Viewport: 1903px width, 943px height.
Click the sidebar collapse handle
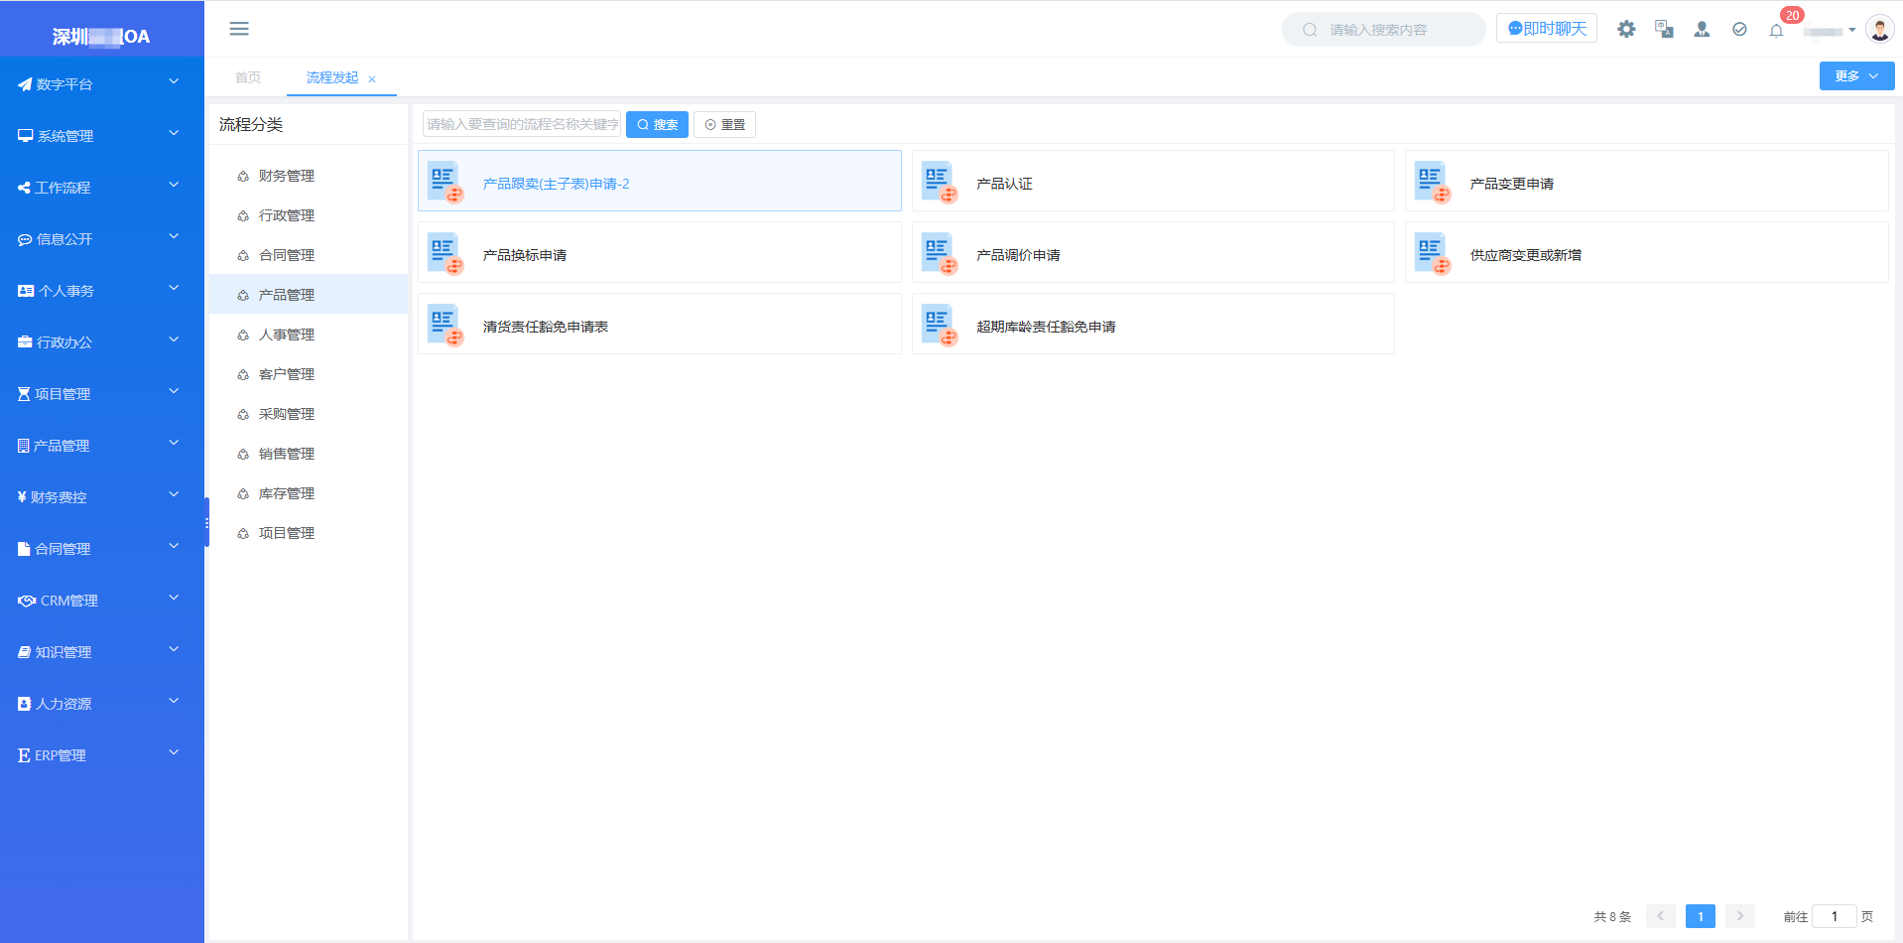[206, 522]
